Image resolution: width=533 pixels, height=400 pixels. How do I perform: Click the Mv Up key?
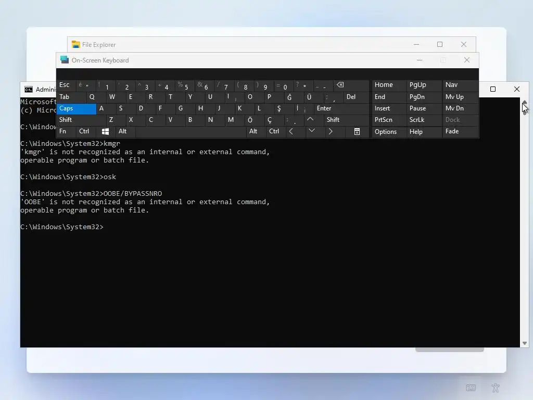coord(460,97)
